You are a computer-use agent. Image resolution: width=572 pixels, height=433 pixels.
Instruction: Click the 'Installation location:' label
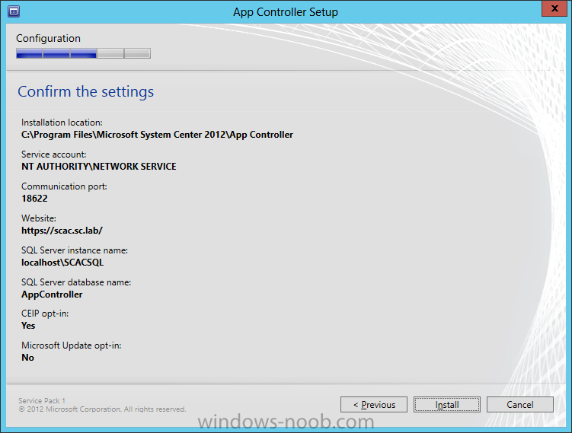(x=62, y=123)
